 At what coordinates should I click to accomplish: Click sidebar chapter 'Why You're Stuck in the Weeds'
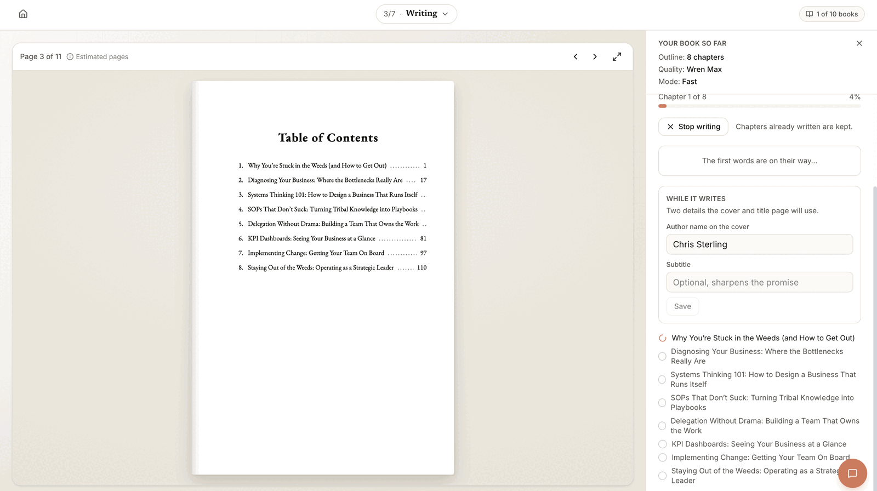763,338
